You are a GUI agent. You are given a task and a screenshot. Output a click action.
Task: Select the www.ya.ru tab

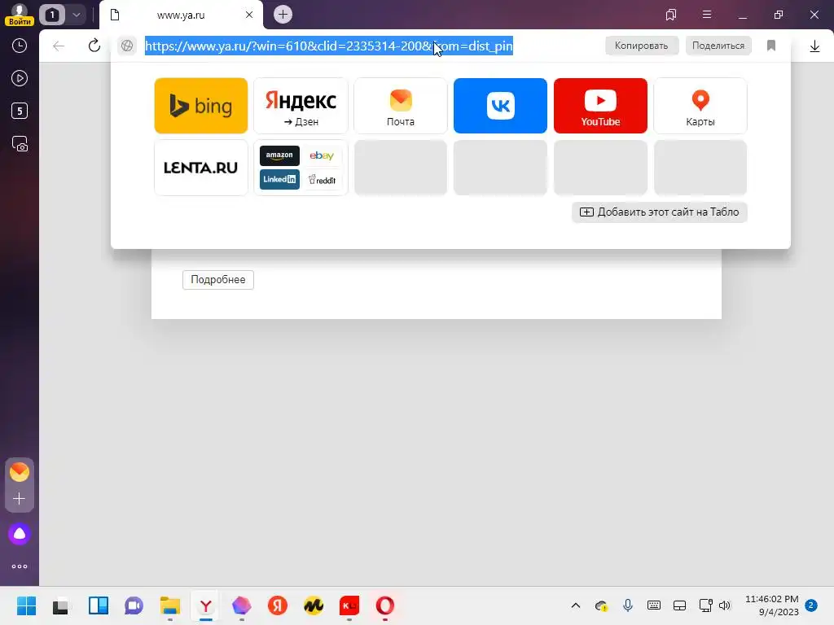pyautogui.click(x=181, y=15)
